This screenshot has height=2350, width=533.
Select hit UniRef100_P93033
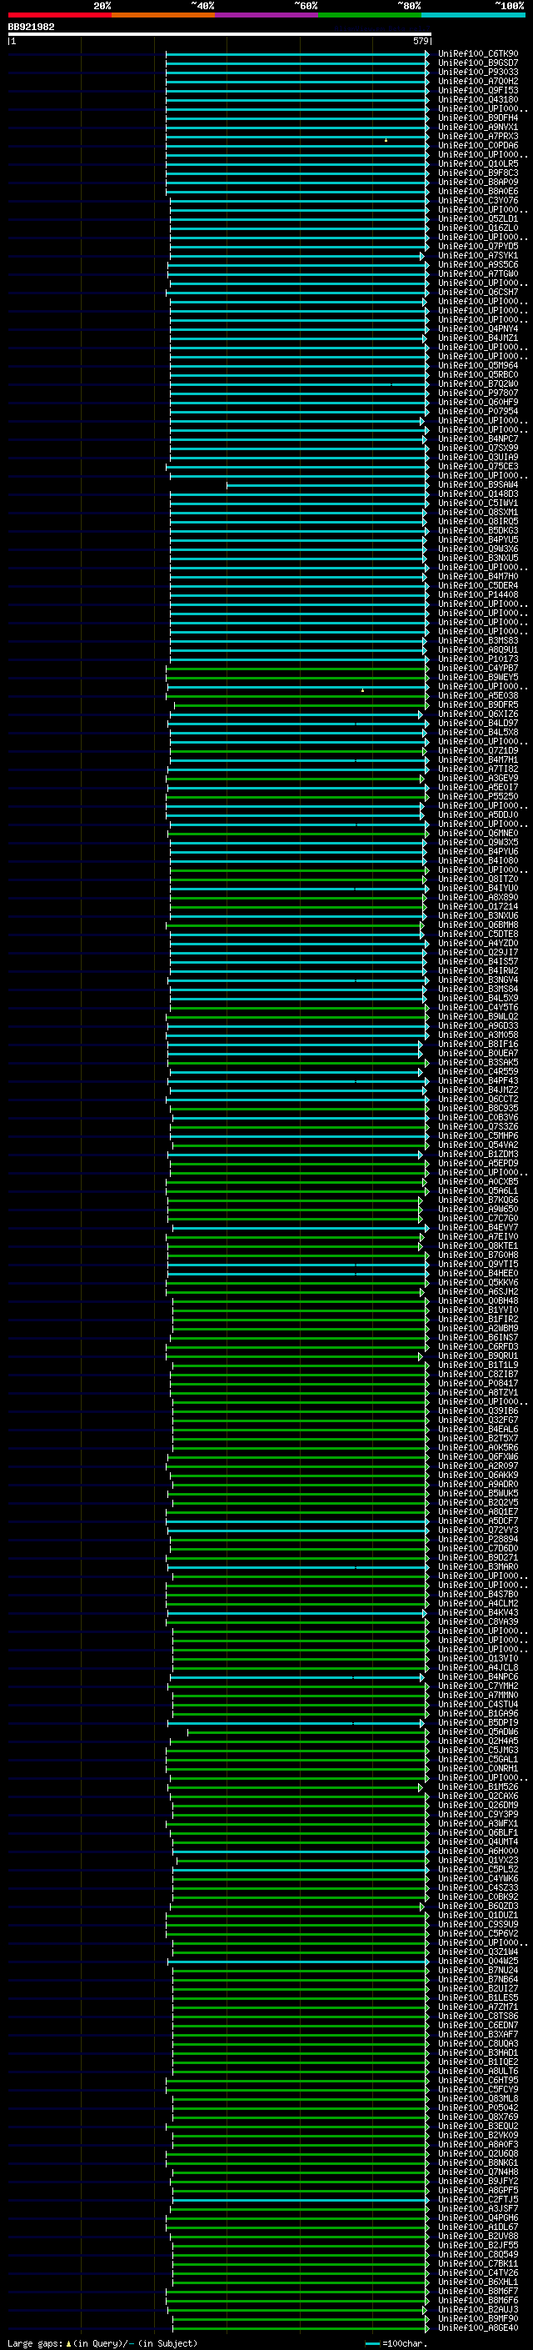click(x=477, y=72)
